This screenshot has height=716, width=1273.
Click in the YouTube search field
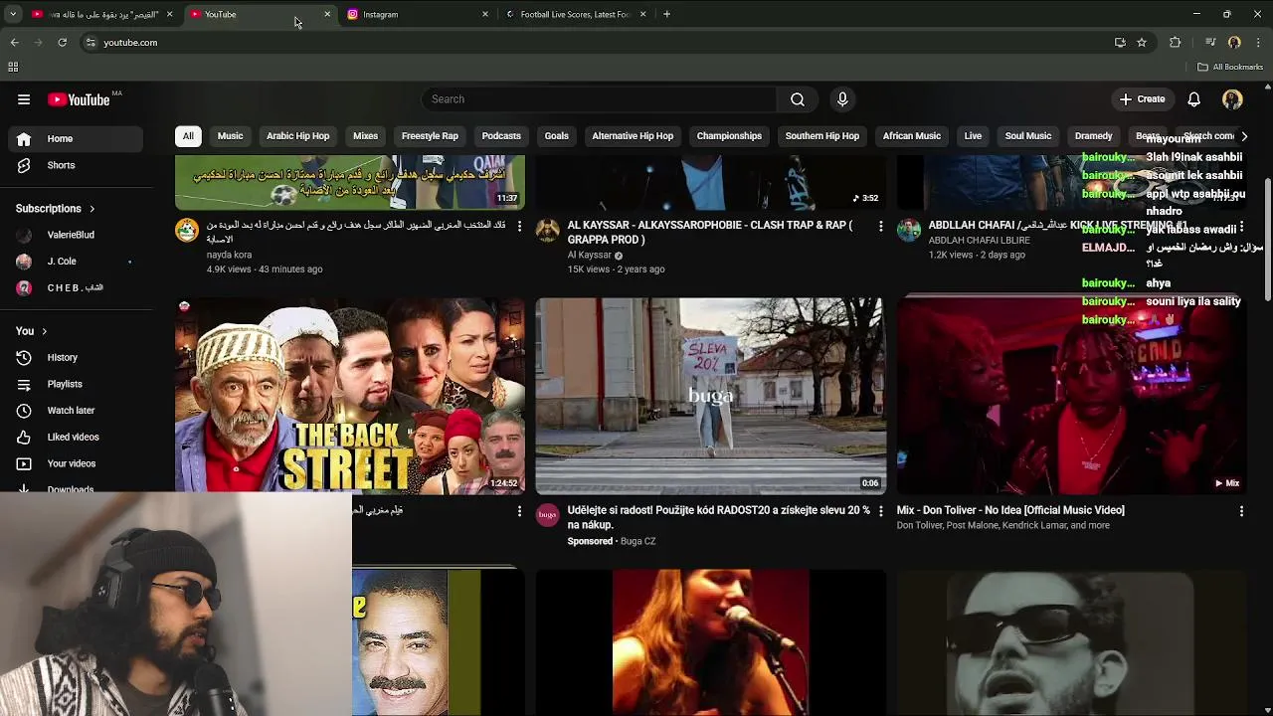click(x=599, y=99)
